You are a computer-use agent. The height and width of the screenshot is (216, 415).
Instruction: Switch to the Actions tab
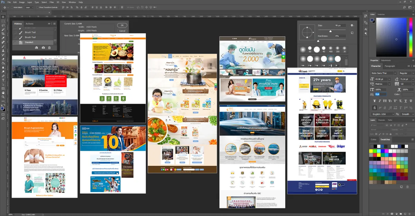click(30, 24)
